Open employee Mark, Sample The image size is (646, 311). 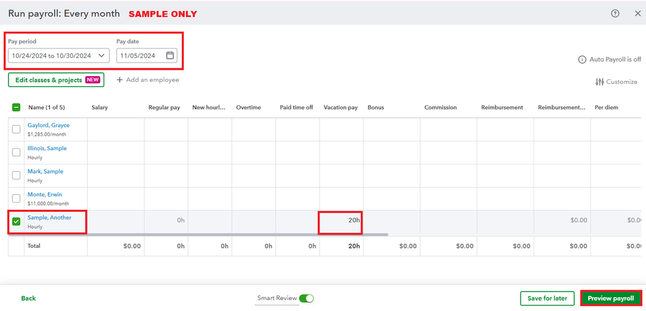point(45,172)
